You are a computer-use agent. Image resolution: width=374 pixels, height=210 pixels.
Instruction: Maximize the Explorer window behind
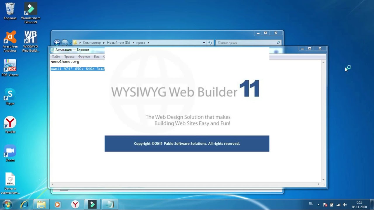266,33
